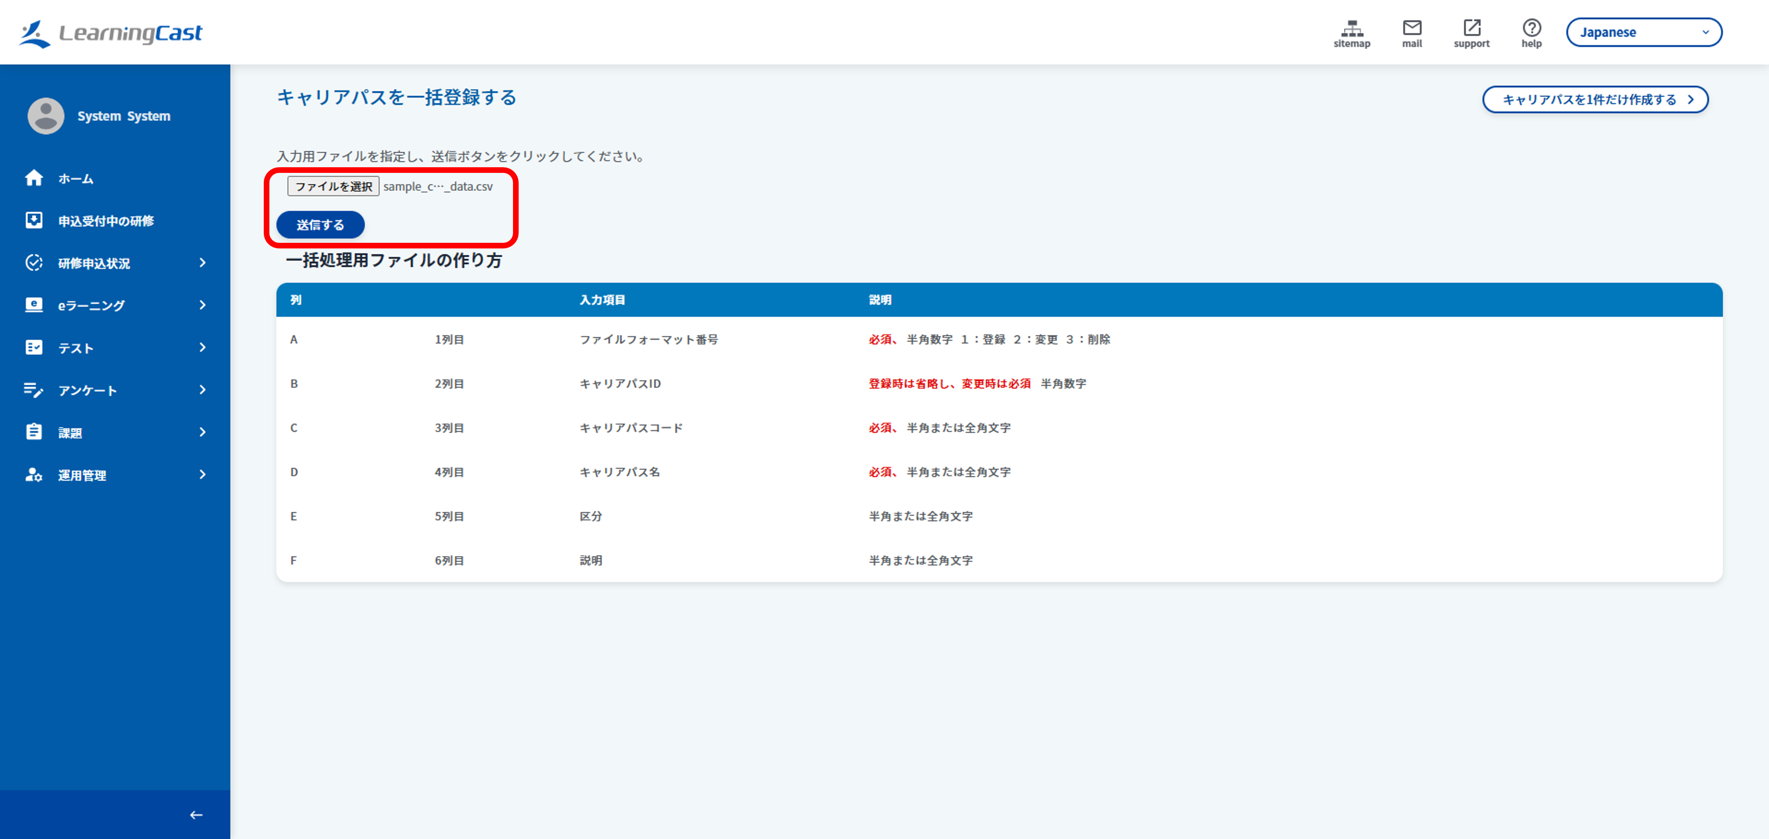
Task: Collapse sidebar with the left arrow icon
Action: (x=197, y=815)
